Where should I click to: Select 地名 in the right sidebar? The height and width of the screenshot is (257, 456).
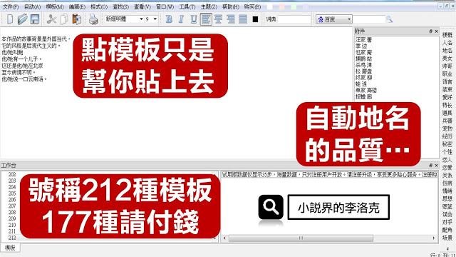[x=447, y=51]
